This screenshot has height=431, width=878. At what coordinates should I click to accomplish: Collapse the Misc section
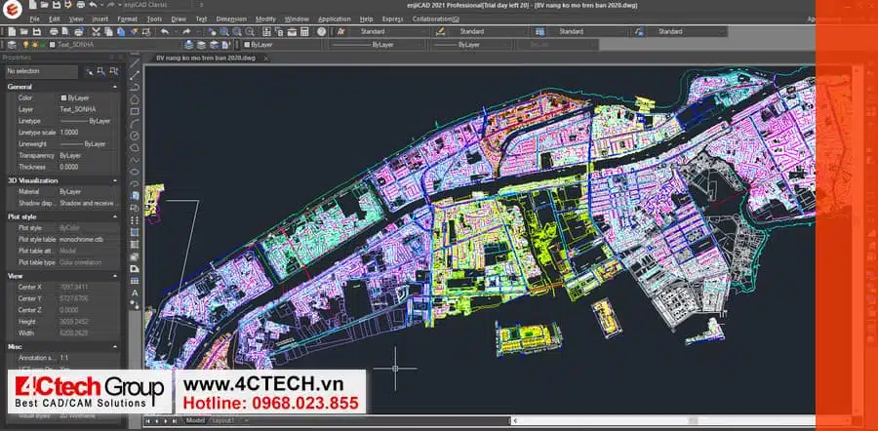(115, 347)
